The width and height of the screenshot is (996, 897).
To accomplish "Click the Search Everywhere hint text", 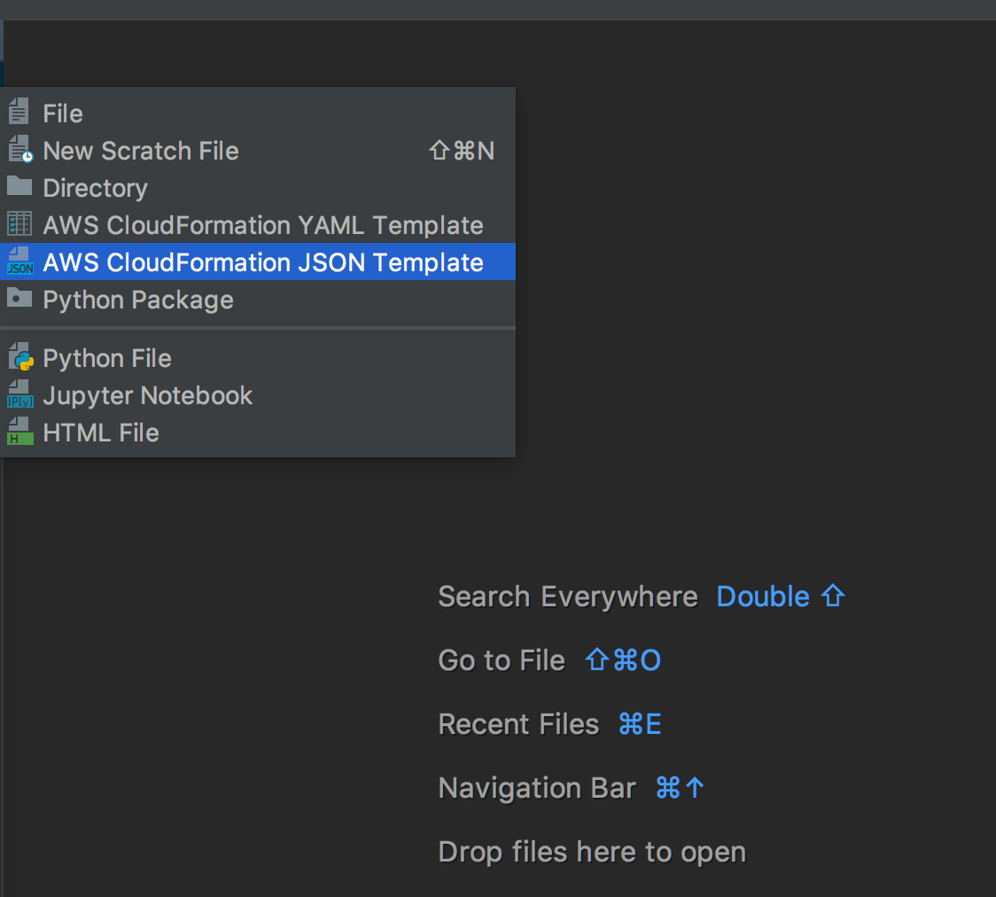I will coord(568,597).
